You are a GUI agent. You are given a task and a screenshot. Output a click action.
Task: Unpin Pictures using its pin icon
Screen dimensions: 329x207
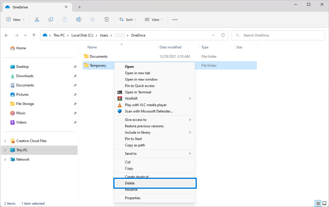pos(75,95)
